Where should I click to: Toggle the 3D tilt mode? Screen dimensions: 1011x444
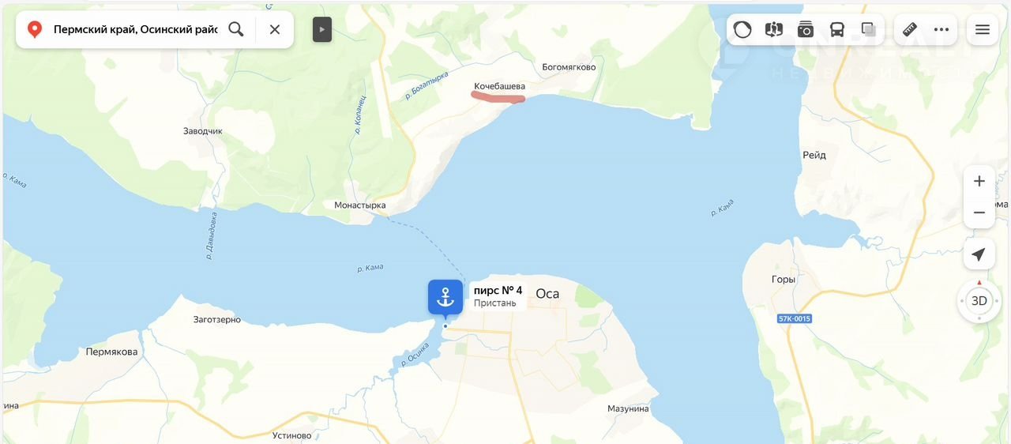click(x=979, y=301)
